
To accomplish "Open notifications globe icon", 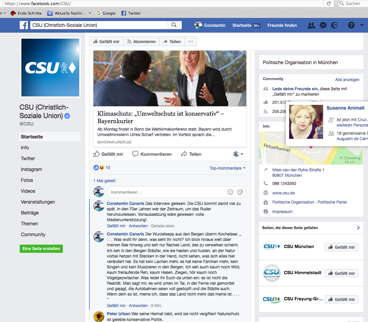I will click(334, 25).
